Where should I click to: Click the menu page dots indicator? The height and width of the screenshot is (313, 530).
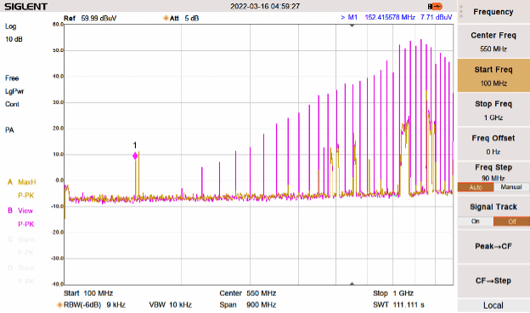pos(461,12)
